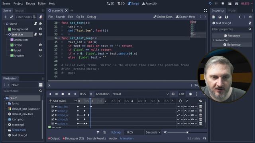This screenshot has height=143, width=255.
Task: Open Online Docs
Action: tap(163, 17)
